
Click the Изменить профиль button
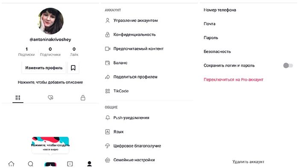point(44,68)
